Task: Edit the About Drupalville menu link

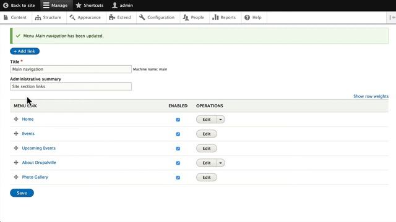Action: coord(207,163)
